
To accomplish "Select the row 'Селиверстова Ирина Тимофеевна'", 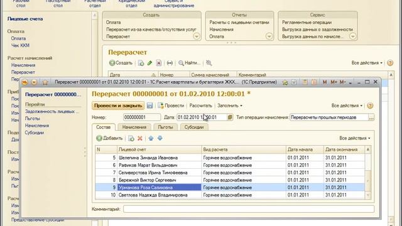I will pyautogui.click(x=230, y=173).
